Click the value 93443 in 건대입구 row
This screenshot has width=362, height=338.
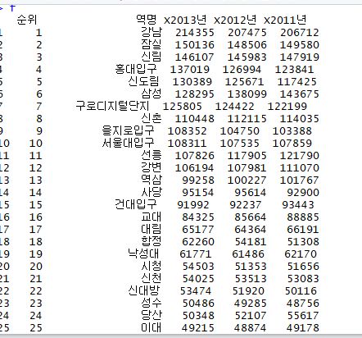tap(298, 205)
